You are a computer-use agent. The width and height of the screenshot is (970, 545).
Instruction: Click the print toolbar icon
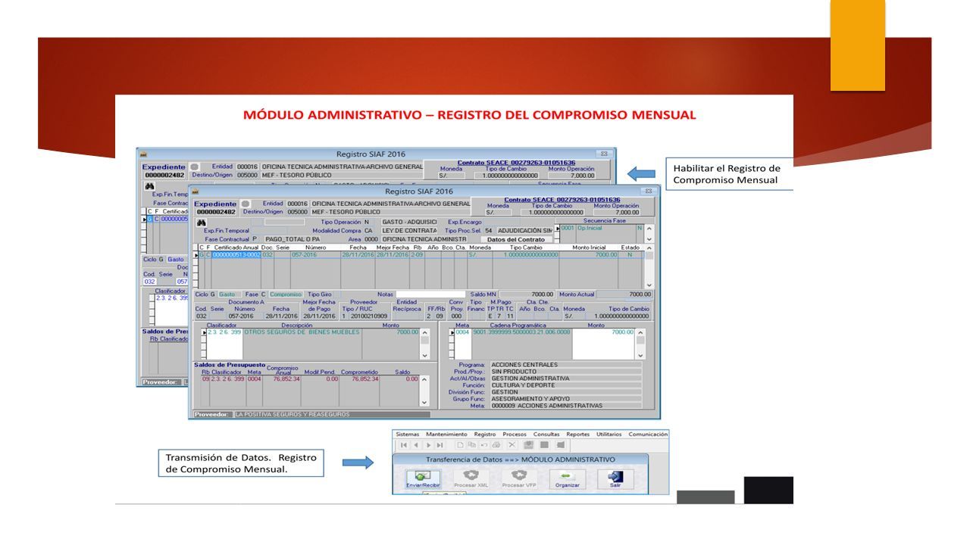point(496,445)
